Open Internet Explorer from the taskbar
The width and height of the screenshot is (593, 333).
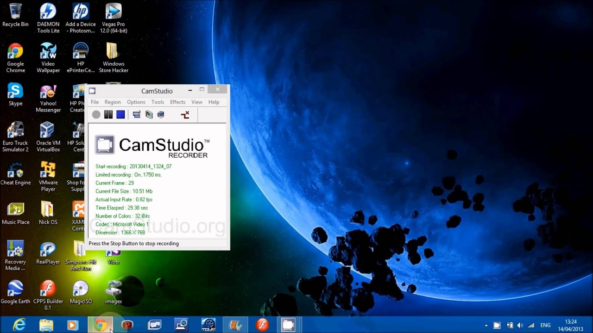point(19,325)
